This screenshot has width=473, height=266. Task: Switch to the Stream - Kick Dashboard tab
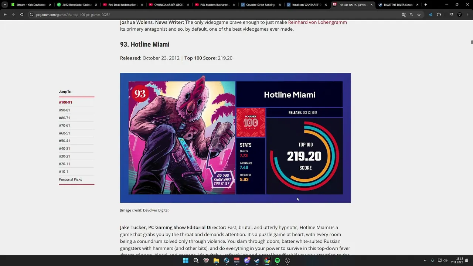coord(31,5)
